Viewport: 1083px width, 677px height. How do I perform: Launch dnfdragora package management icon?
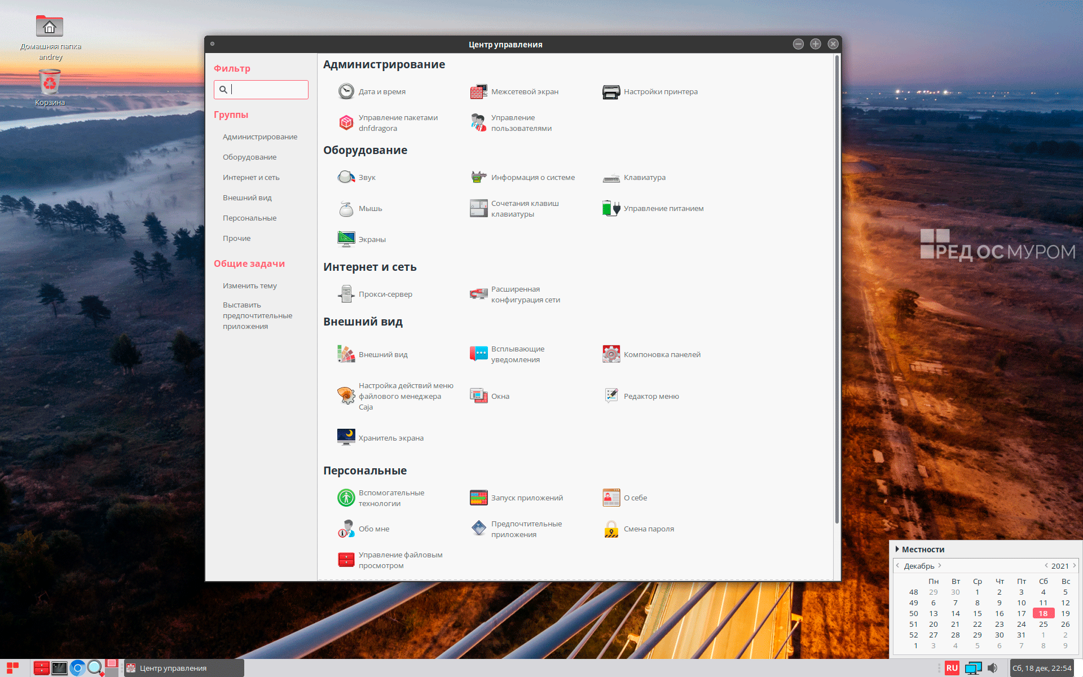click(x=346, y=122)
